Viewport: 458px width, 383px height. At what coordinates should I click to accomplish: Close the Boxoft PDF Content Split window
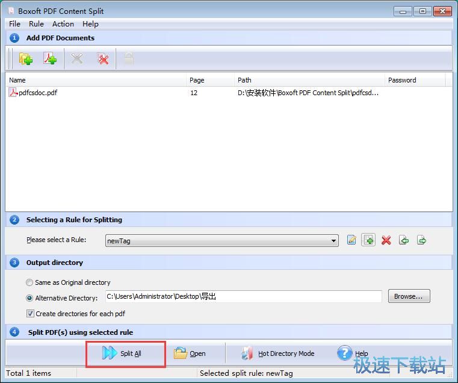tap(442, 11)
